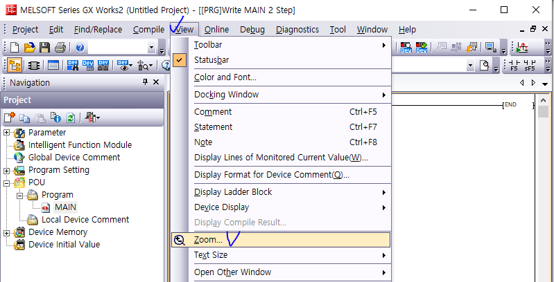
Task: Save the project with floppy disk icon
Action: click(x=44, y=47)
